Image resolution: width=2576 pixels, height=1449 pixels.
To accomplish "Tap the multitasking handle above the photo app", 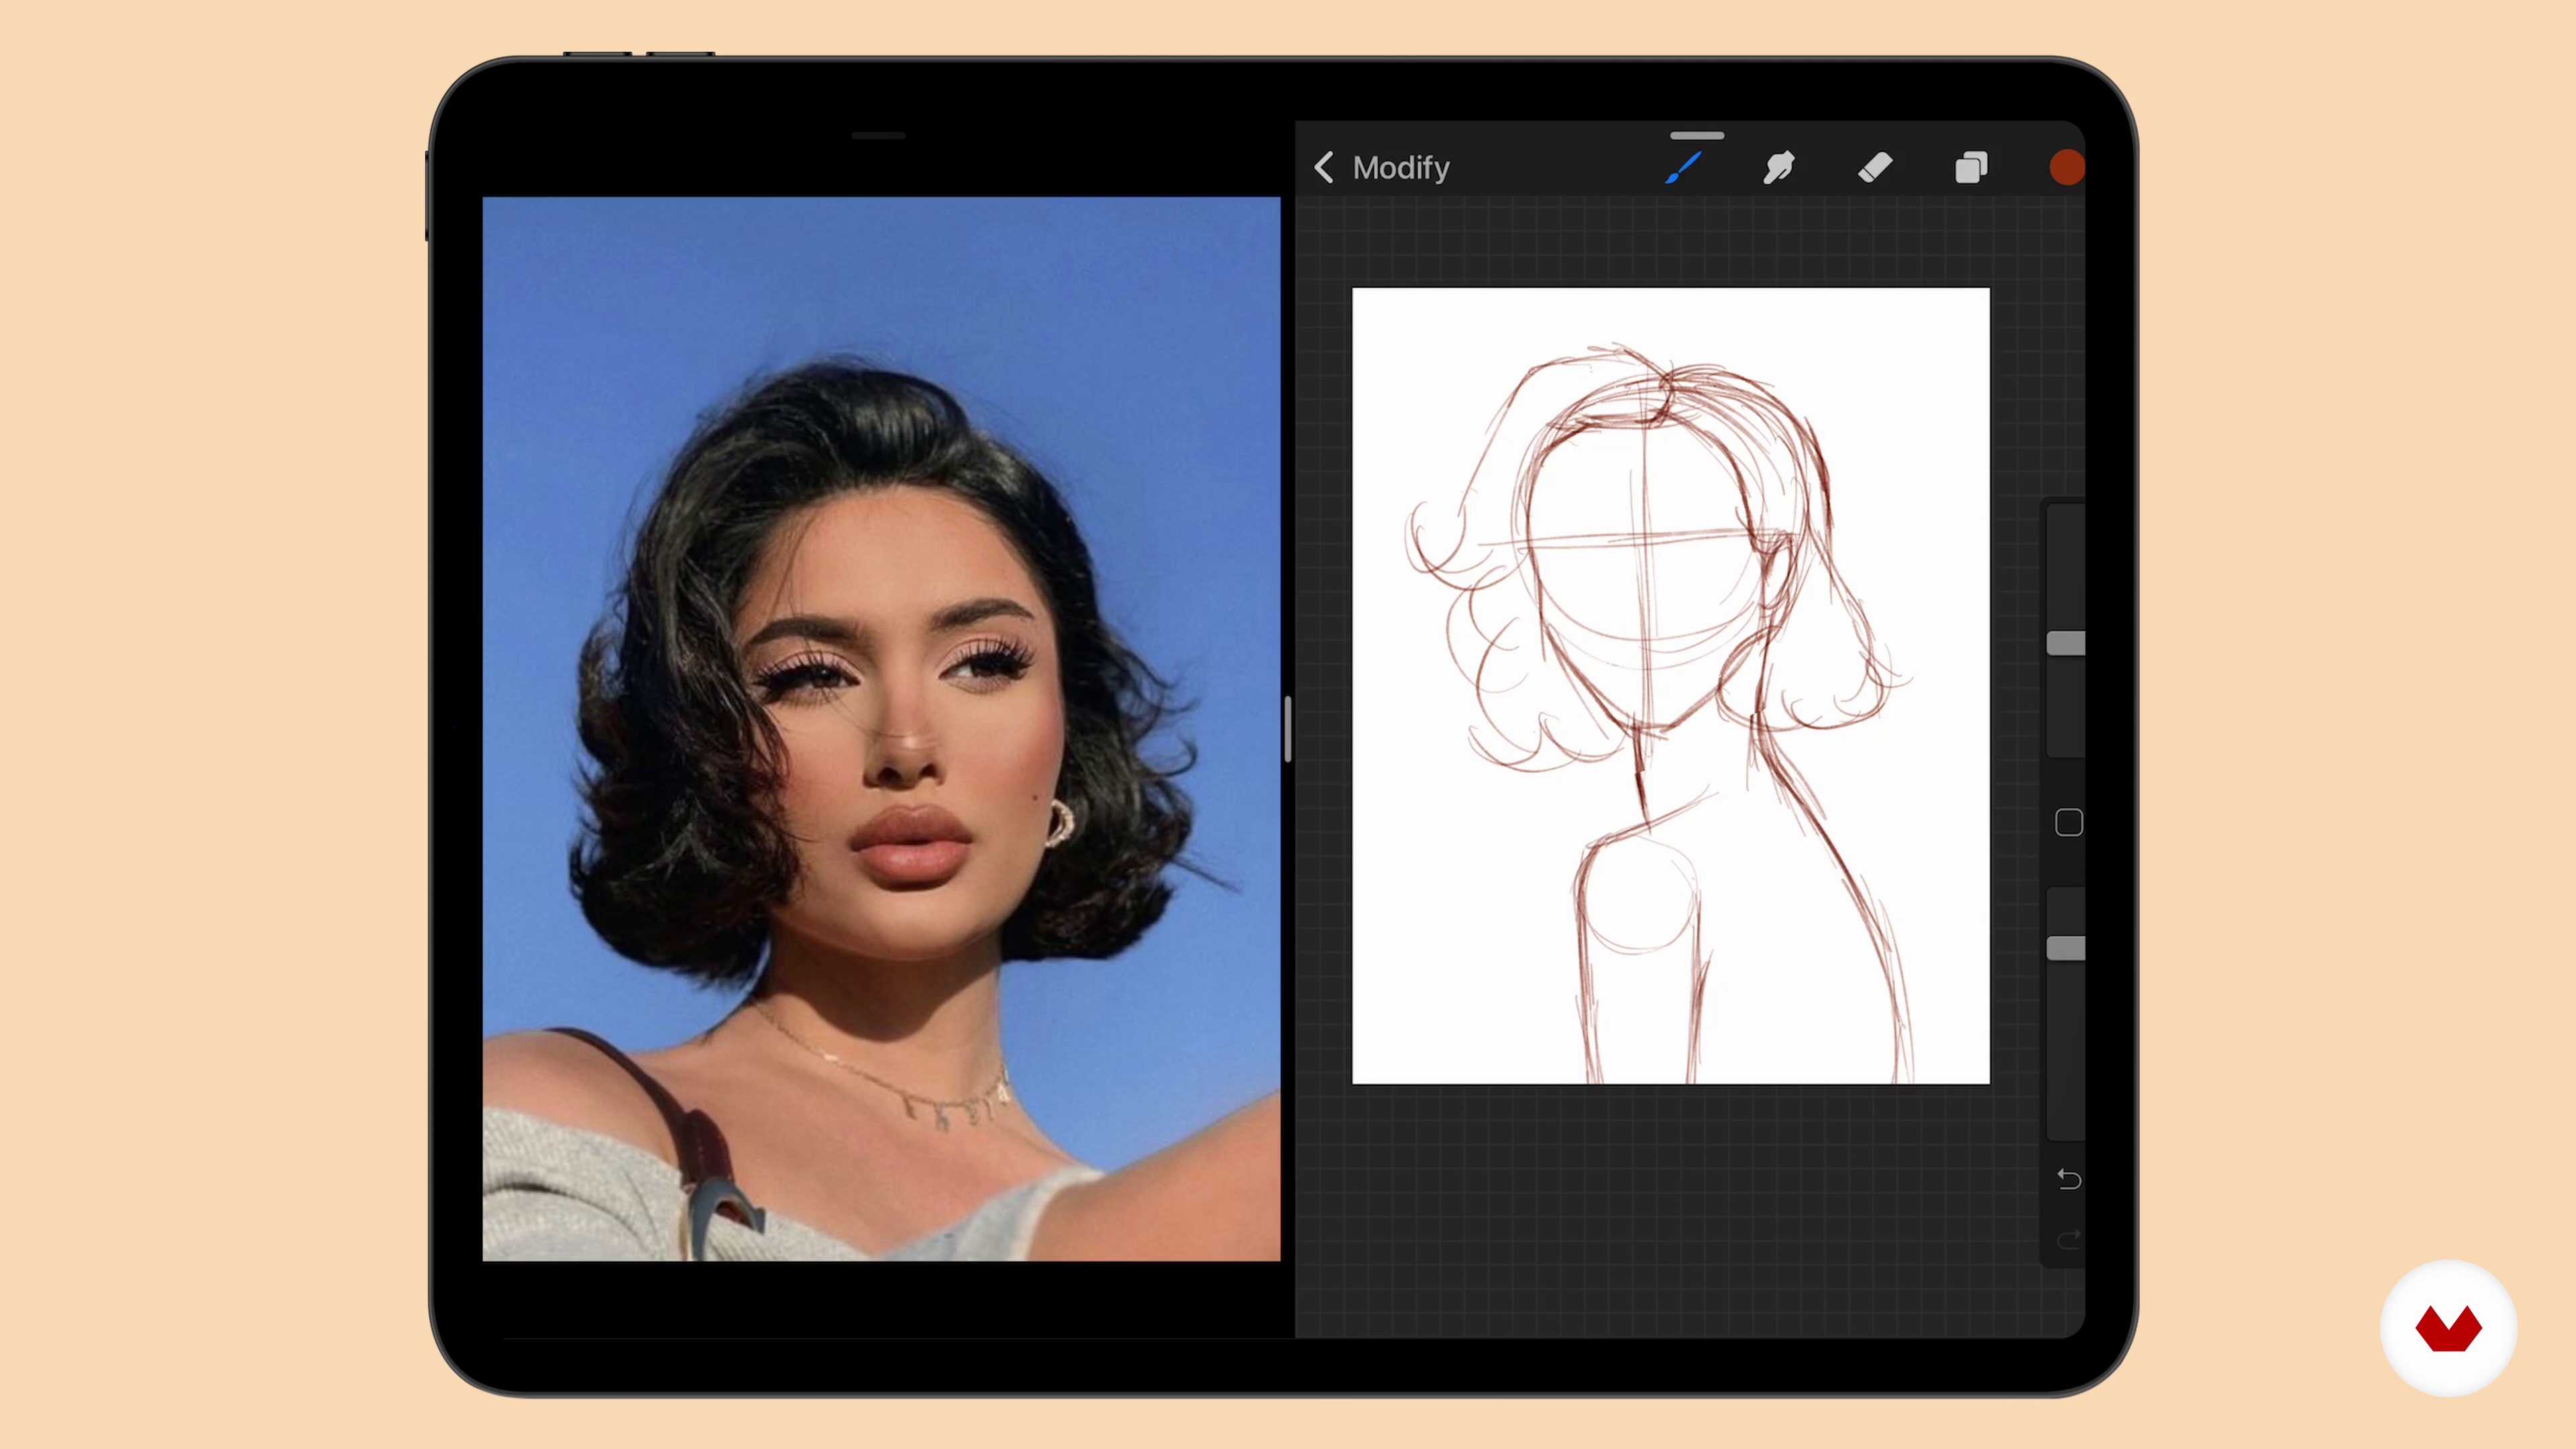I will click(878, 135).
